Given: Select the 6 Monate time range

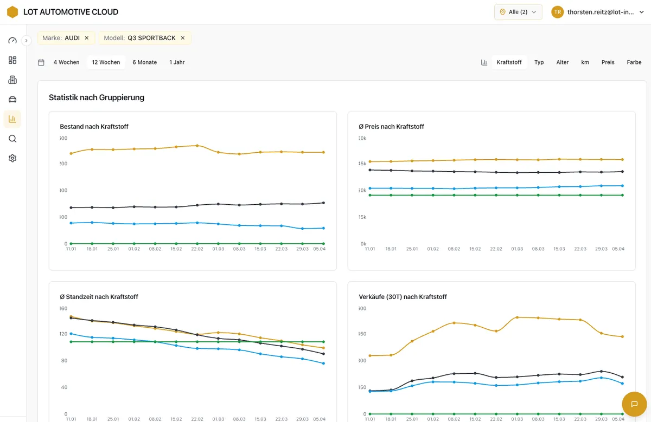Looking at the screenshot, I should point(144,62).
